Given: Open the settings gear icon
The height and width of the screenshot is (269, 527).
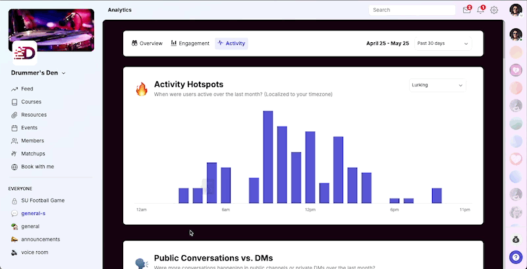Looking at the screenshot, I should [x=493, y=10].
